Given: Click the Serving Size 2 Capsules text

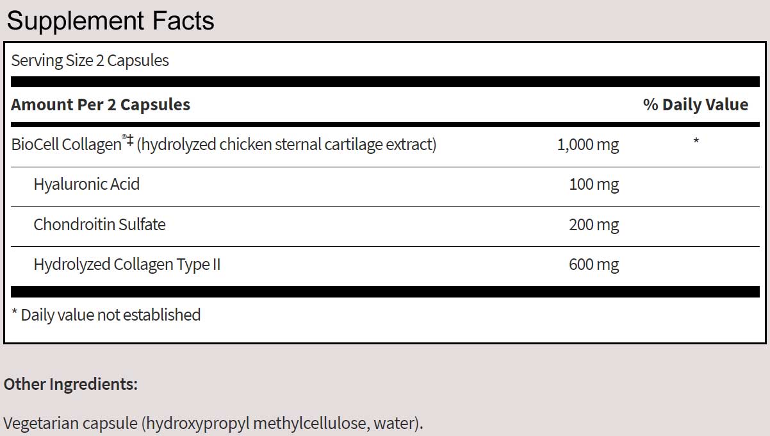Looking at the screenshot, I should pos(90,61).
